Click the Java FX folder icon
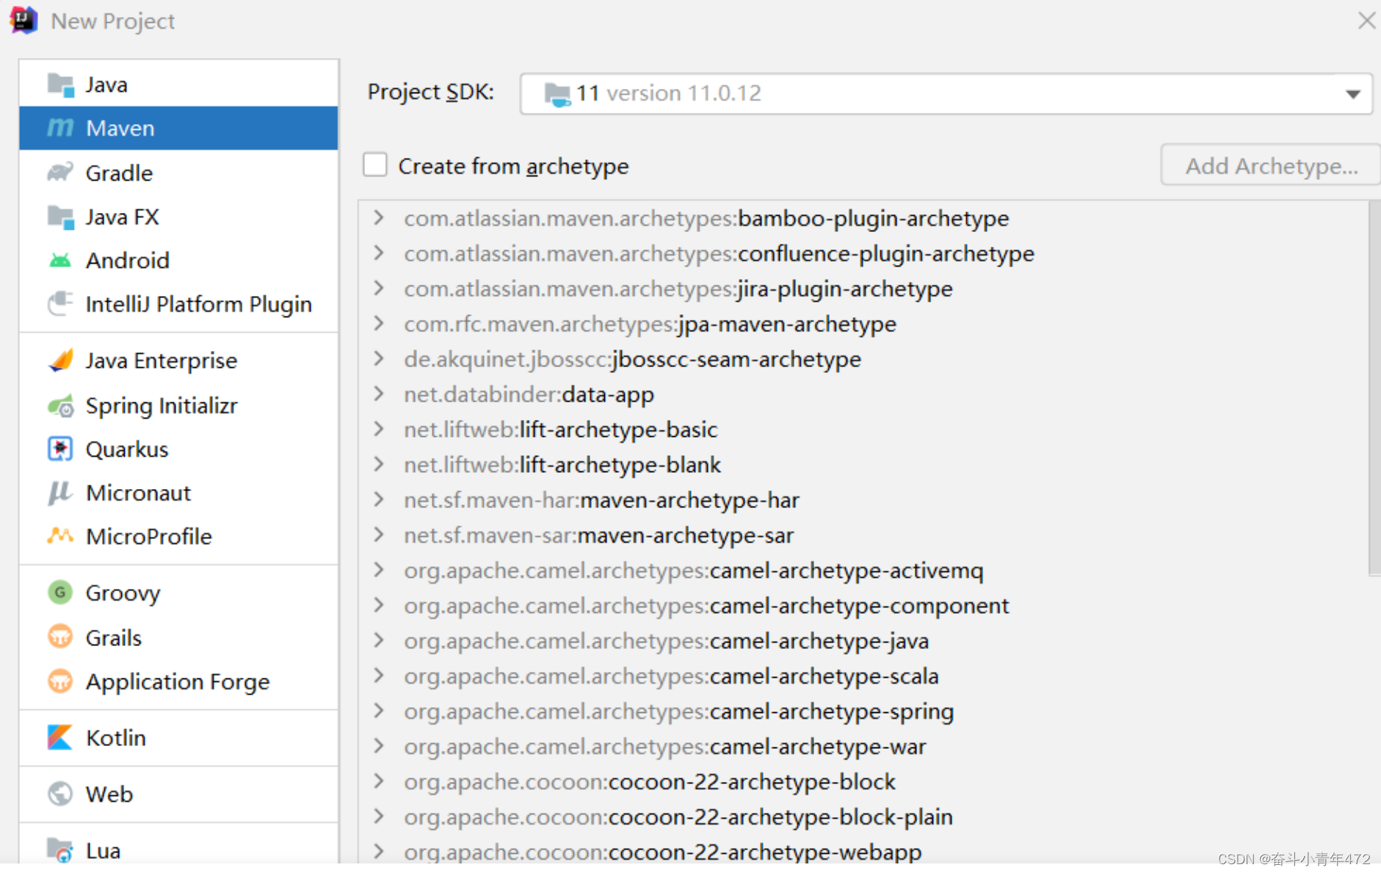The width and height of the screenshot is (1381, 873). pyautogui.click(x=61, y=217)
